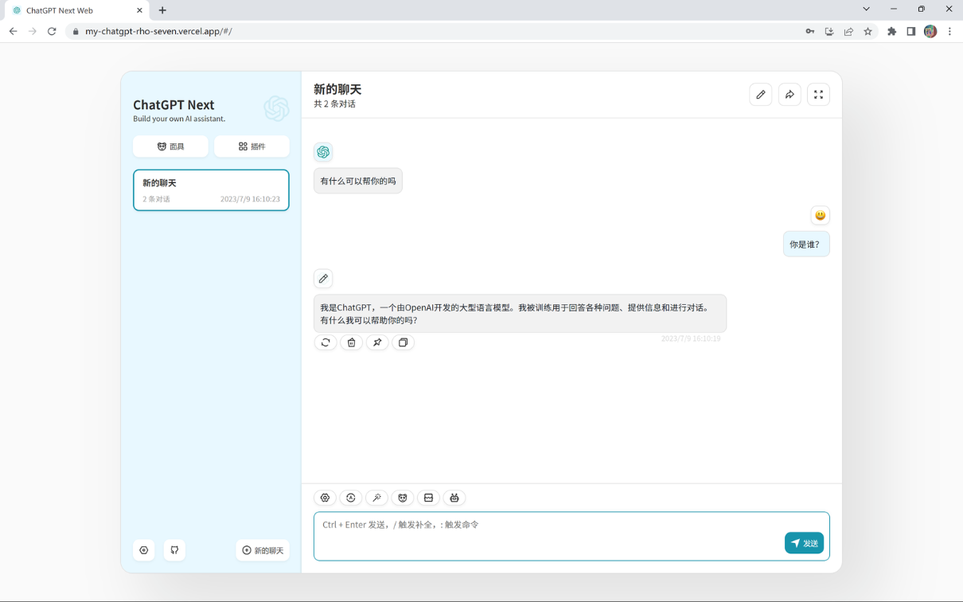Select the 新的聊天 conversation in sidebar
This screenshot has height=602, width=963.
(211, 190)
